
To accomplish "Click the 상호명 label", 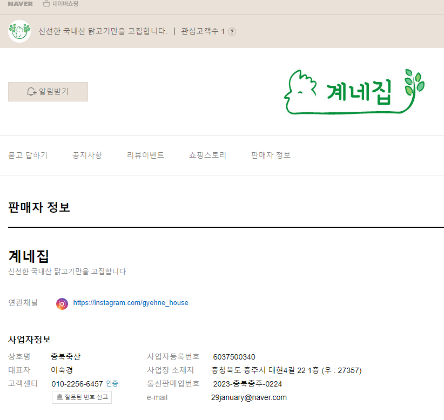I will (19, 357).
